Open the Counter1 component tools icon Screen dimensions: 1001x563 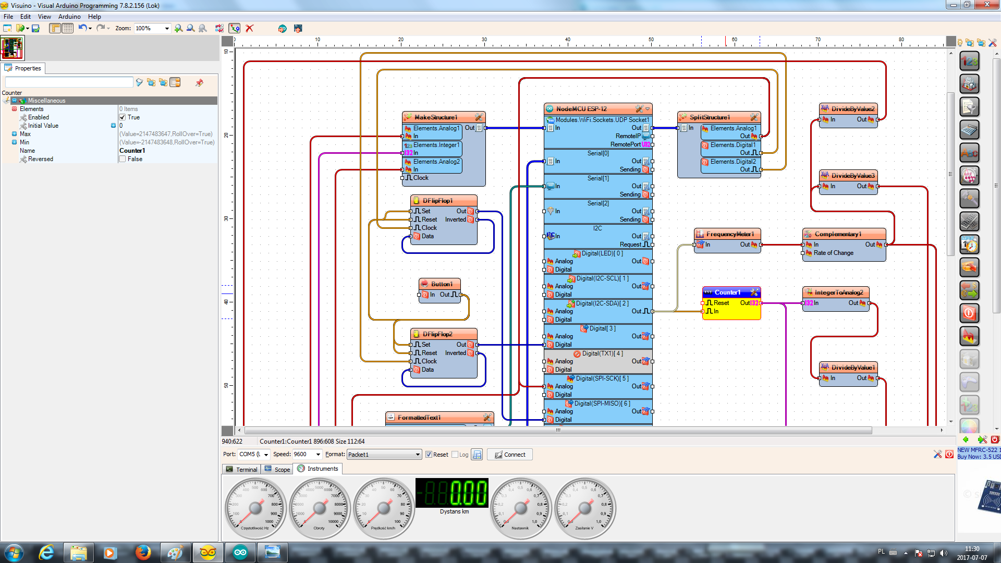pyautogui.click(x=754, y=292)
